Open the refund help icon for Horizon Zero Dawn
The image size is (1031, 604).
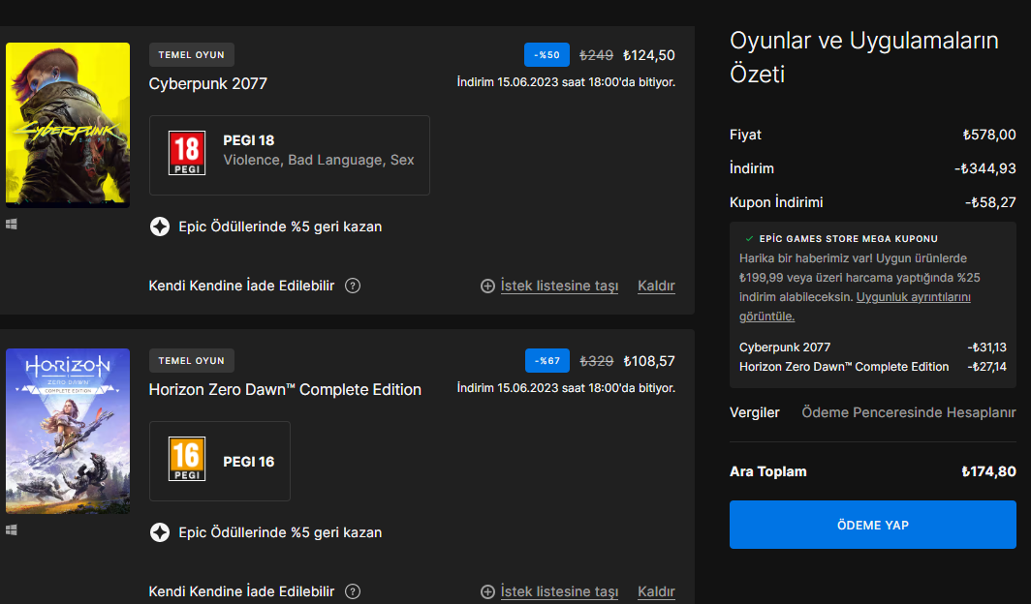tap(353, 591)
